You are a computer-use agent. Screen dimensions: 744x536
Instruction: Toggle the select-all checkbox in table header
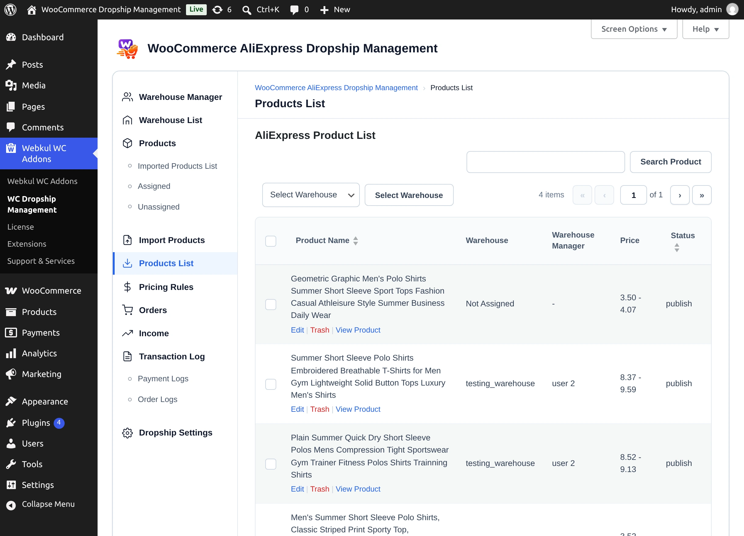click(x=271, y=241)
